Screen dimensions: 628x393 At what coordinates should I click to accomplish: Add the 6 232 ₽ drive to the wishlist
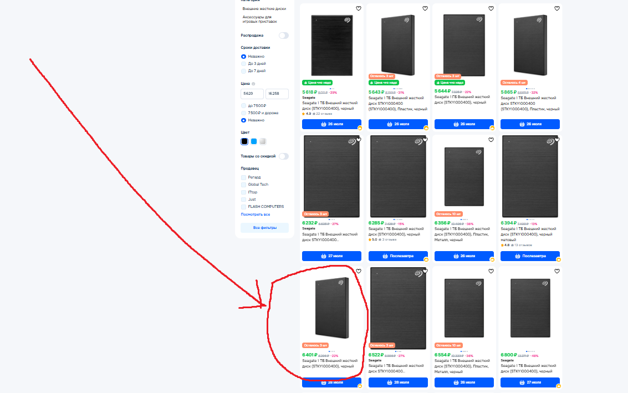359,140
